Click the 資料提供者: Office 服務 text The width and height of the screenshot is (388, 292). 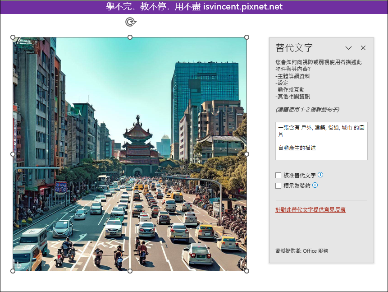pyautogui.click(x=301, y=251)
